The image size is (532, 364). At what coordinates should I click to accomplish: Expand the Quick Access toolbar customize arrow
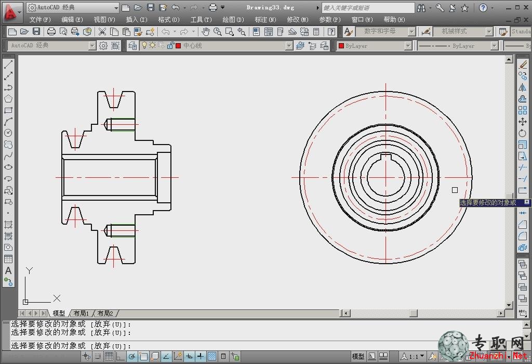pyautogui.click(x=222, y=7)
